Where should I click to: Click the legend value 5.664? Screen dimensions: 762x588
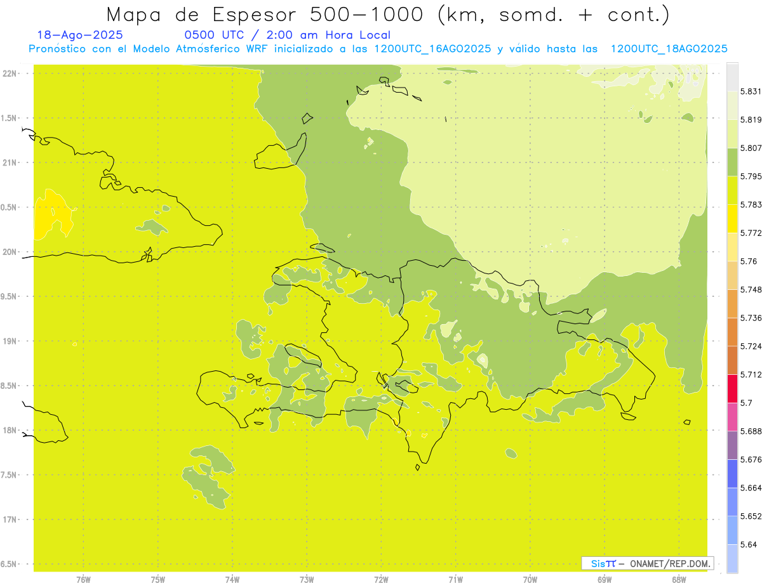click(751, 488)
